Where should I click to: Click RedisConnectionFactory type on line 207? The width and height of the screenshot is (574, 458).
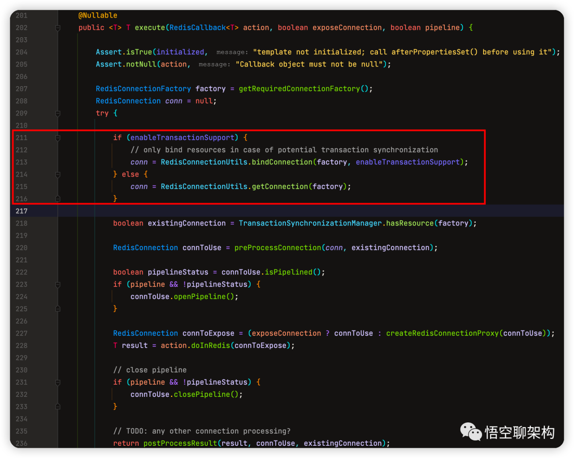click(x=143, y=89)
